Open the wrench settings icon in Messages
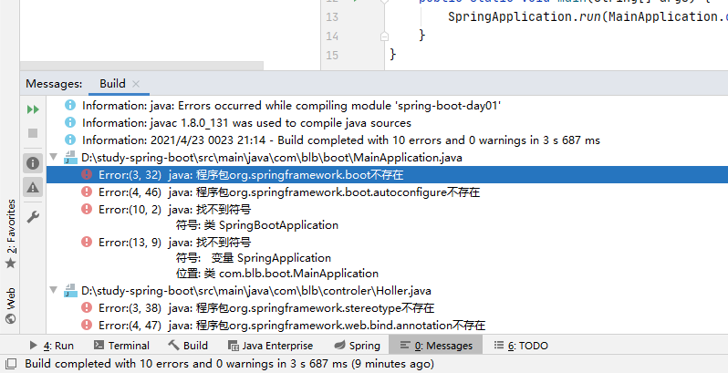 click(33, 216)
